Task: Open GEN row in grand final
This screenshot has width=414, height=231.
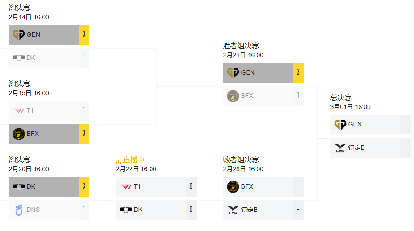Action: [x=370, y=124]
